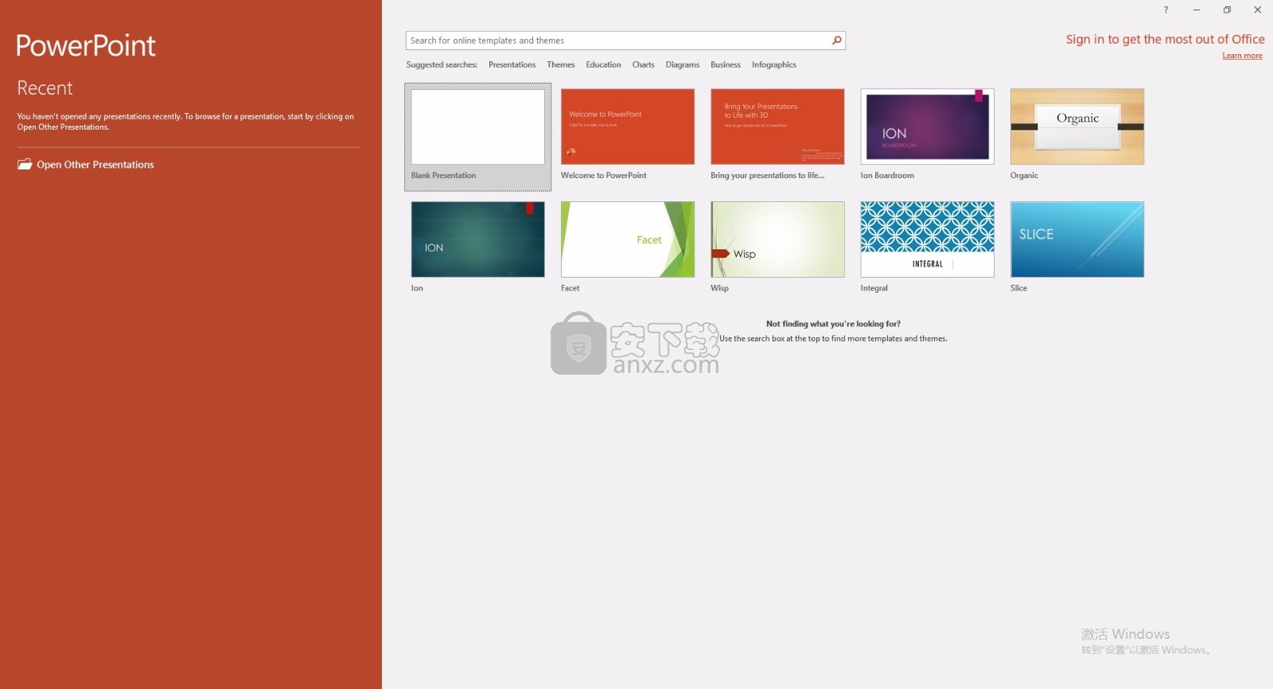Choose the Wisp theme thumbnail

(x=777, y=239)
